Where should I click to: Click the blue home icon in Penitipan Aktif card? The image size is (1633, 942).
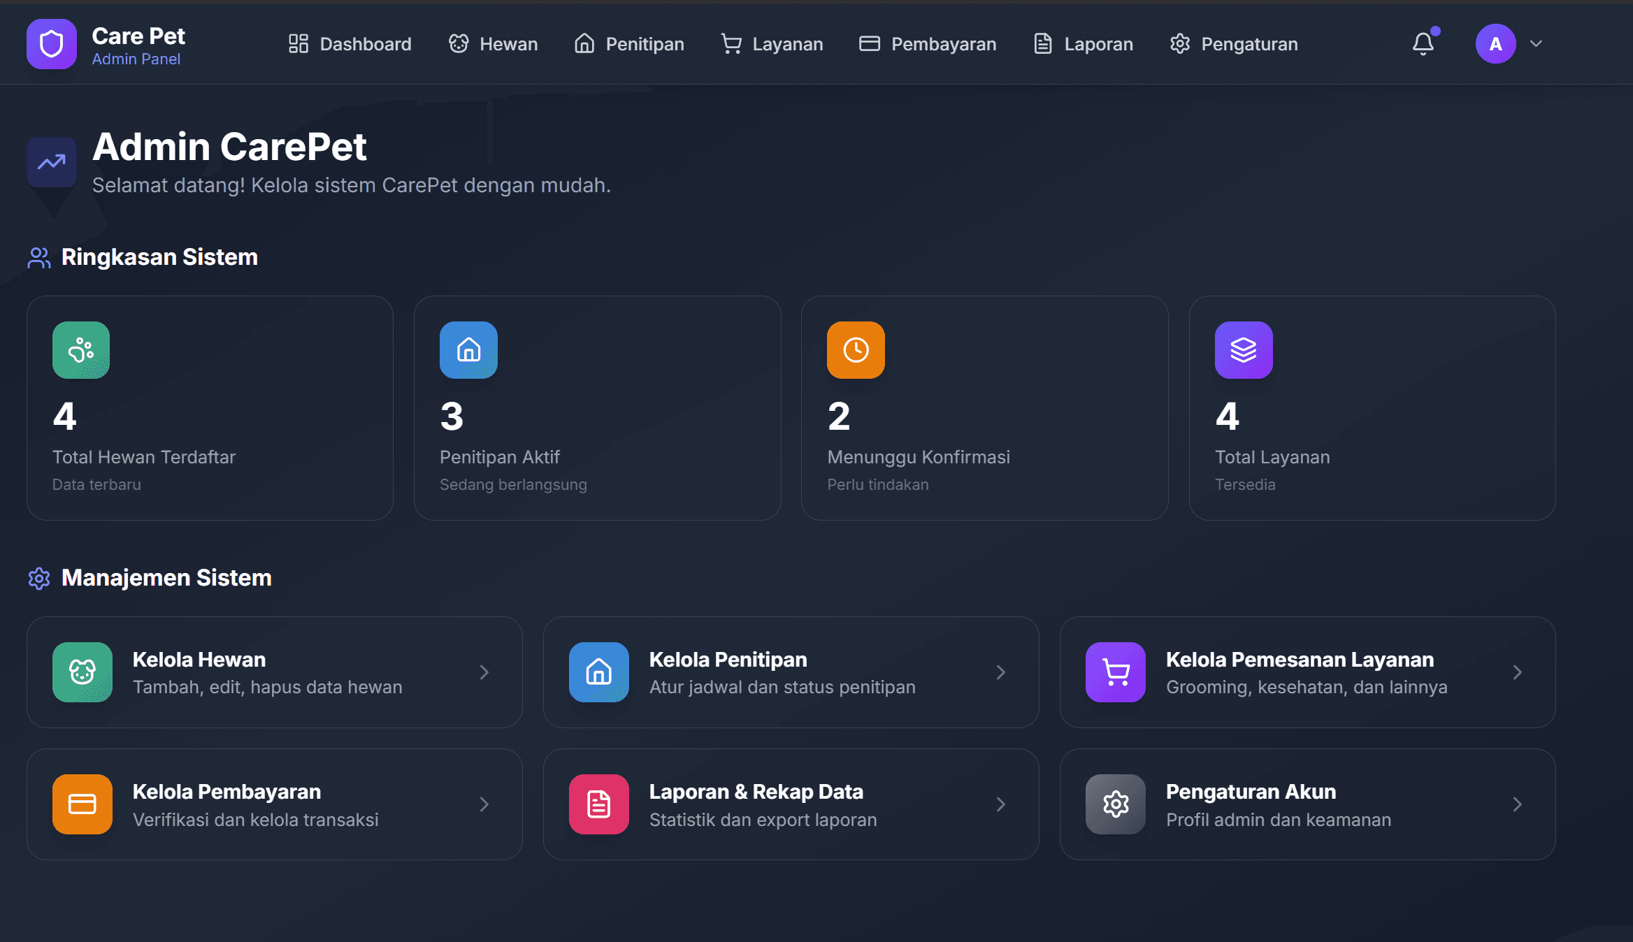click(x=468, y=350)
